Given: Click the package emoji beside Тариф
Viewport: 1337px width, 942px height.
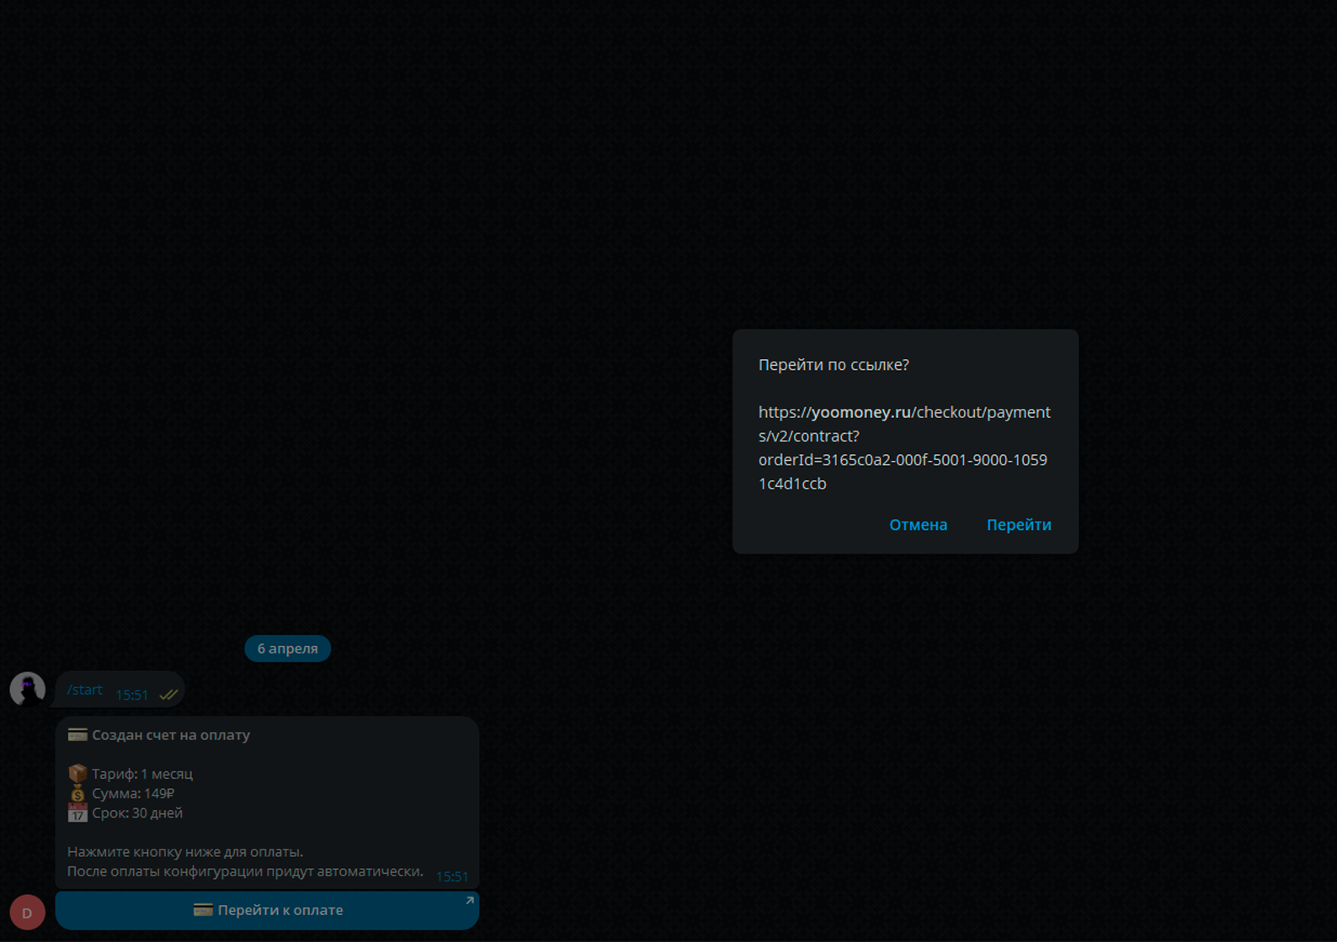Looking at the screenshot, I should [77, 774].
